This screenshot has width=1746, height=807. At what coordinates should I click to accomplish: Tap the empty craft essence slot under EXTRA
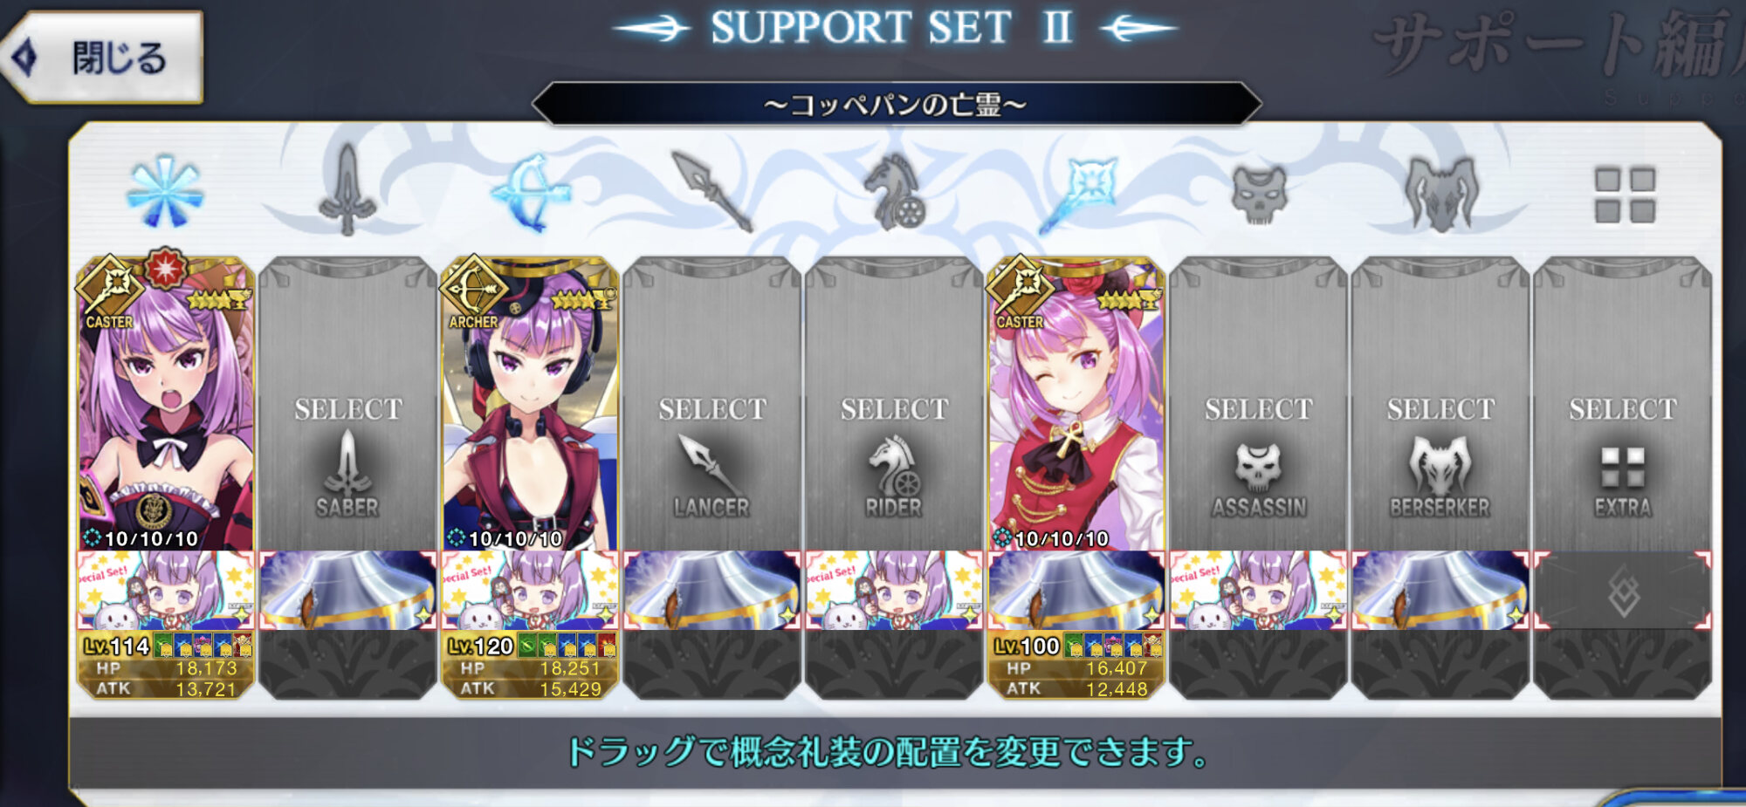click(1623, 591)
